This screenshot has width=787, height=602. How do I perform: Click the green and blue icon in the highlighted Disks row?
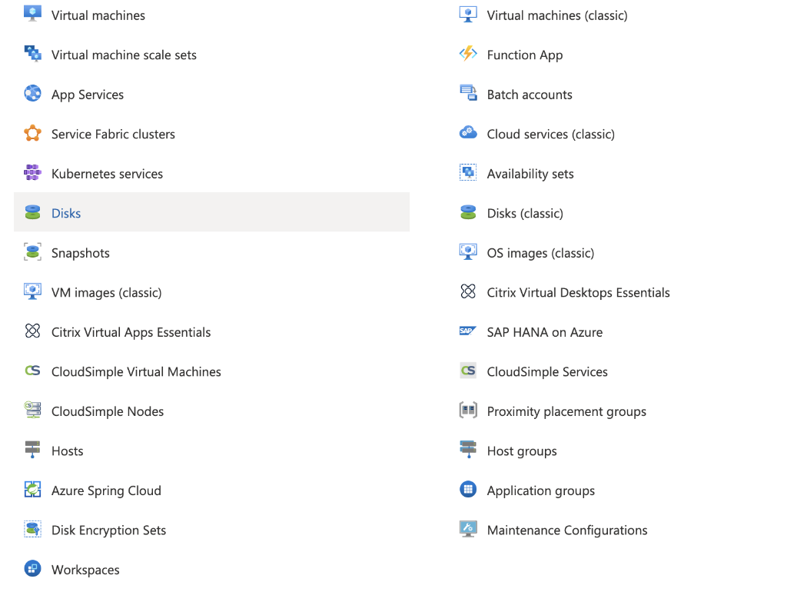[x=32, y=212]
